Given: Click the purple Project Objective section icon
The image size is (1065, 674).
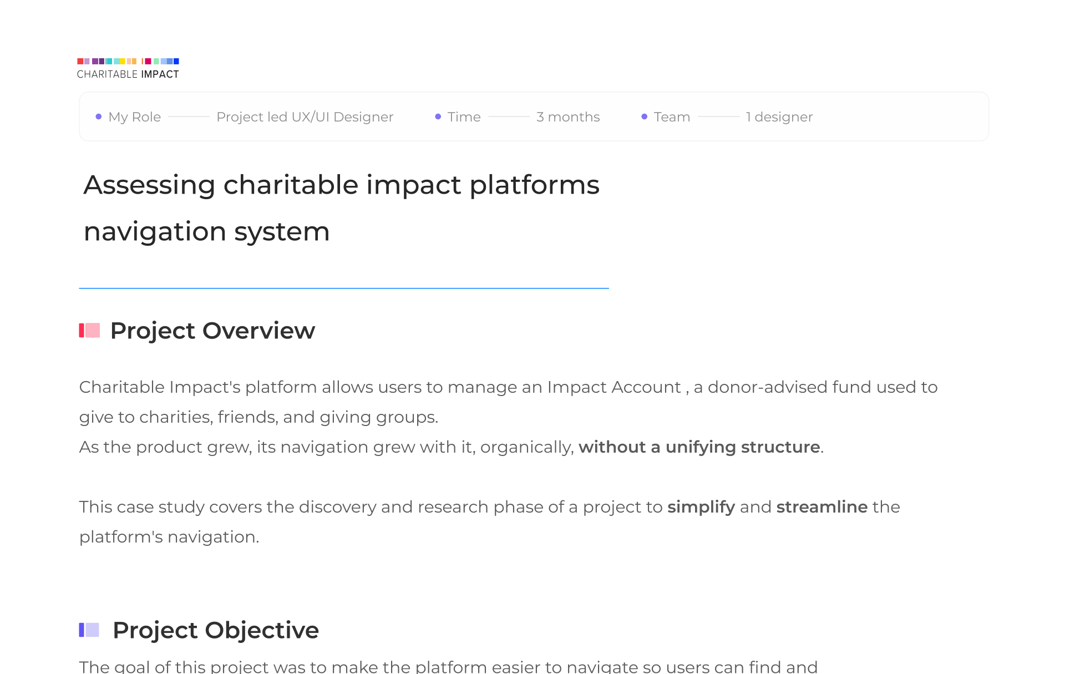Looking at the screenshot, I should pyautogui.click(x=89, y=630).
